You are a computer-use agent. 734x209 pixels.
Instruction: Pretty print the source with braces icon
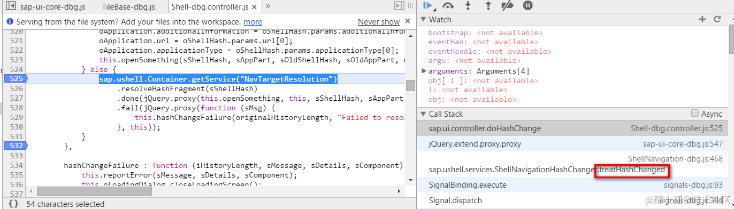point(13,204)
